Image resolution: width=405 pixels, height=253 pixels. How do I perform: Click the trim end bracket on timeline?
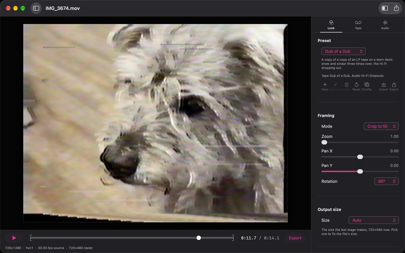point(233,238)
